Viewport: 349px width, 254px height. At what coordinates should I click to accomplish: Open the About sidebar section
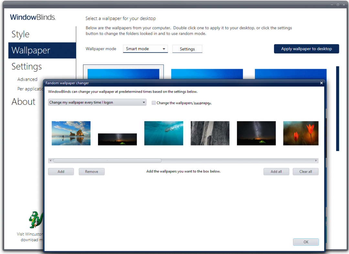point(23,102)
